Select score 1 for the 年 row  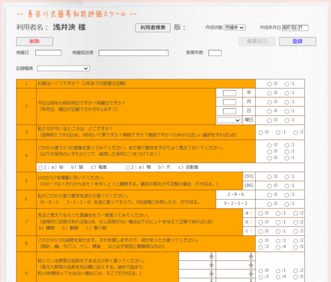point(287,93)
